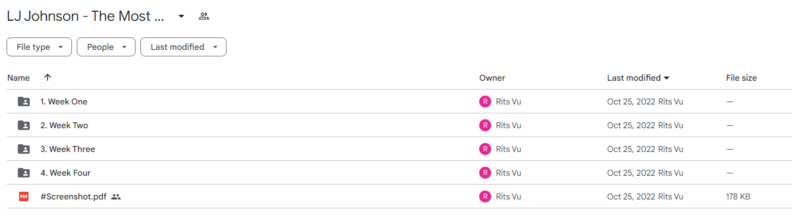Click the Owner column header
This screenshot has height=222, width=792.
pyautogui.click(x=492, y=78)
